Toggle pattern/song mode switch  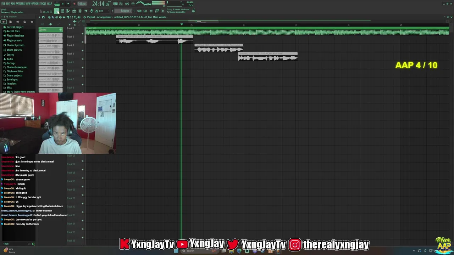coord(57,4)
